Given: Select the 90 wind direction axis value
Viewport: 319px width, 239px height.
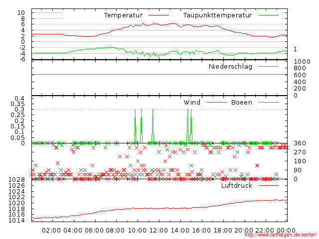Looking at the screenshot, I should click(x=298, y=170).
